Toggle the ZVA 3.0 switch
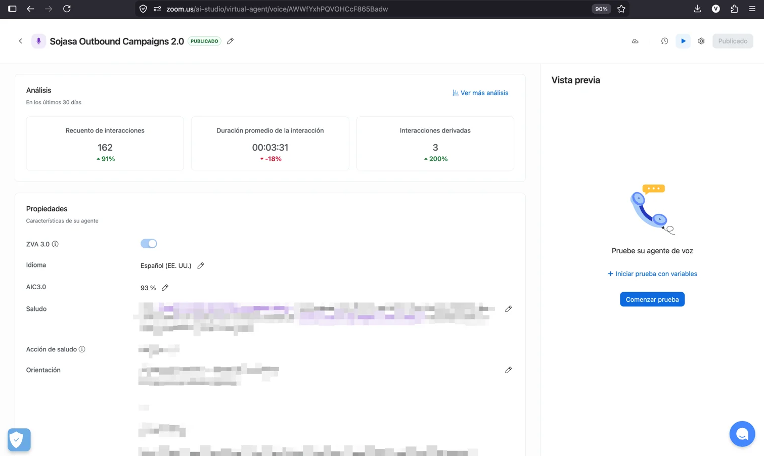This screenshot has width=764, height=456. [149, 244]
